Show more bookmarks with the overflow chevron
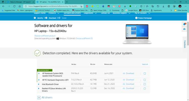The width and height of the screenshot is (189, 101). [171, 11]
